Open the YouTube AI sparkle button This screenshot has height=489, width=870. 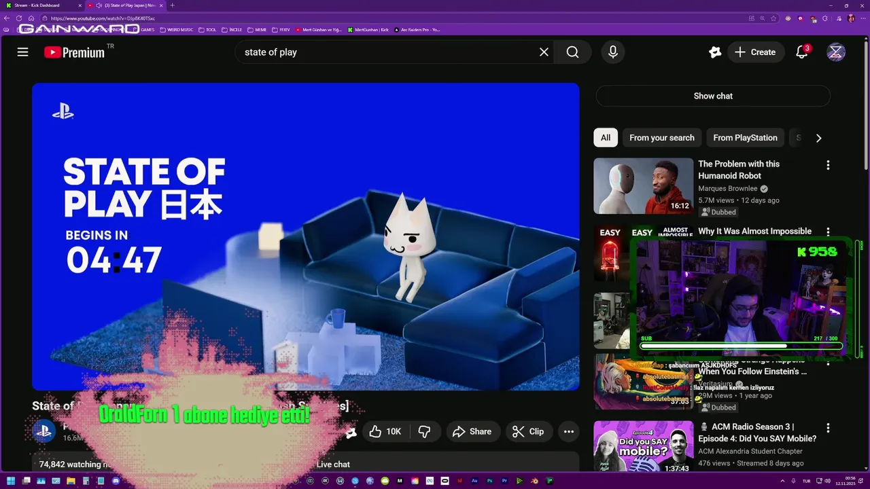point(714,52)
